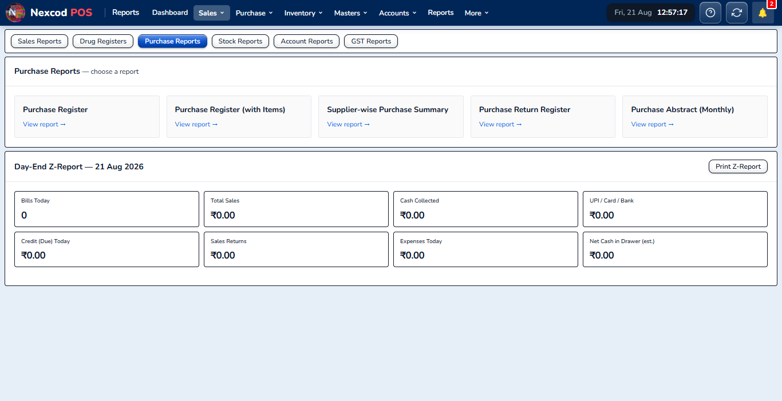Open the Purchase Register card title
The width and height of the screenshot is (782, 401).
pos(56,109)
